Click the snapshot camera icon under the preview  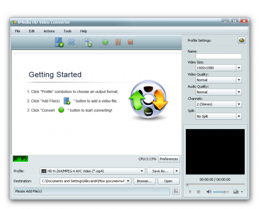click(x=236, y=192)
